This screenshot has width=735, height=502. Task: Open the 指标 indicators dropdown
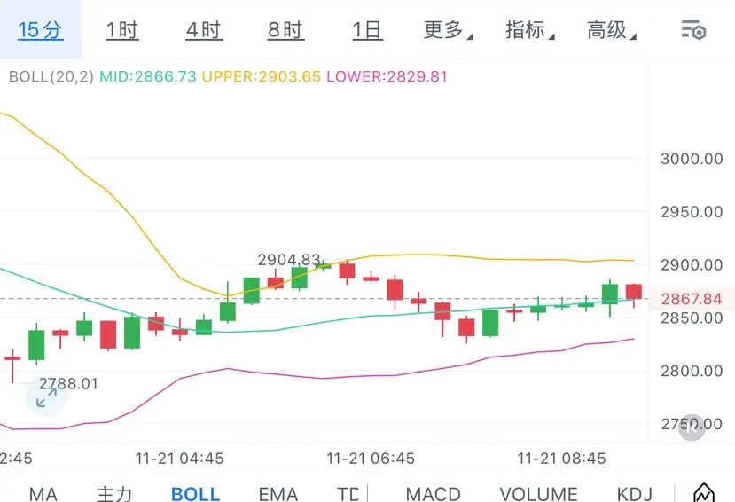click(529, 30)
